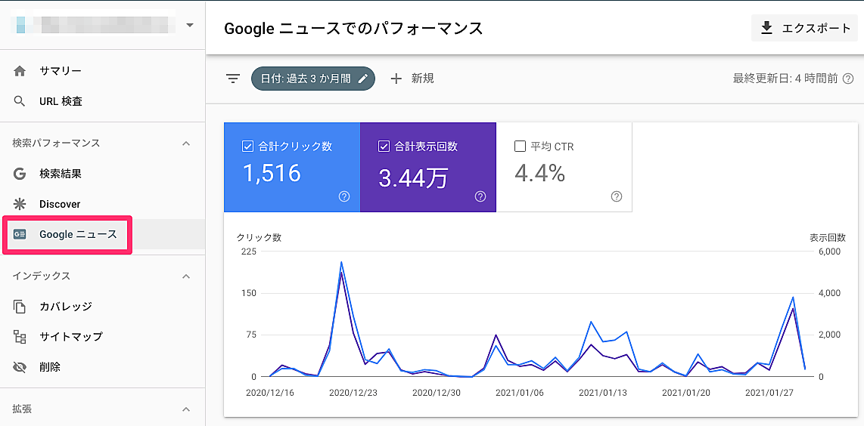Click help icon beside 最終更新日
The image size is (864, 426).
pos(848,79)
